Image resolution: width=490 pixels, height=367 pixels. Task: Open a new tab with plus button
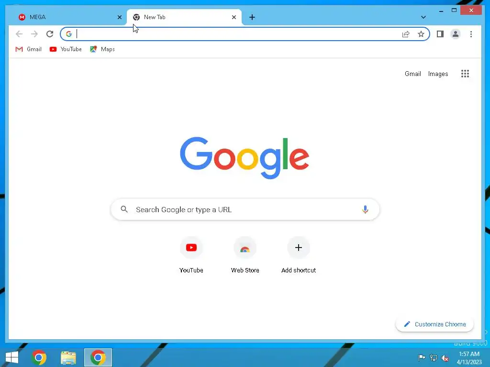(252, 17)
